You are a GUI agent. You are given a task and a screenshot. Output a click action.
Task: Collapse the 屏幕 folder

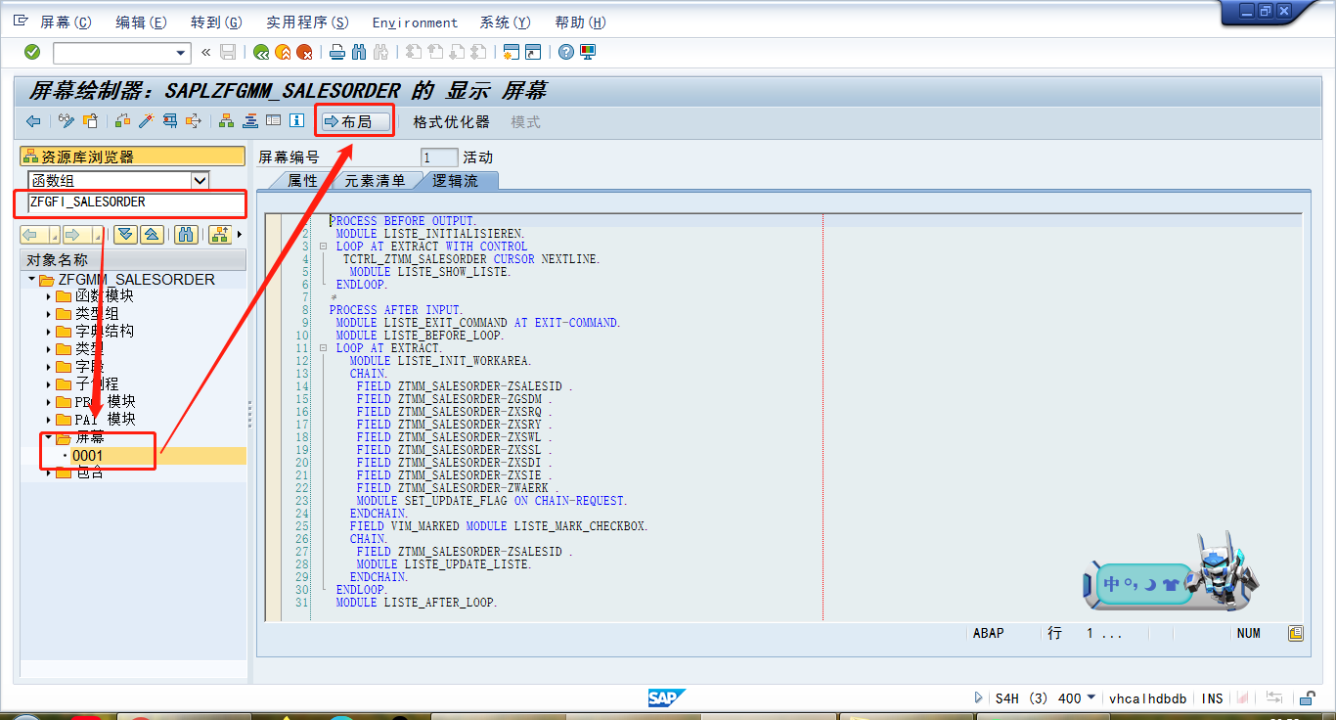tap(48, 437)
